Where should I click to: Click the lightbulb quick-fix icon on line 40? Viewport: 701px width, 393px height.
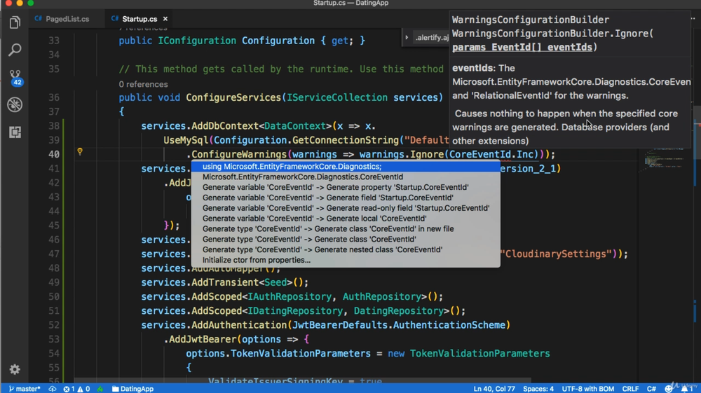click(x=80, y=152)
